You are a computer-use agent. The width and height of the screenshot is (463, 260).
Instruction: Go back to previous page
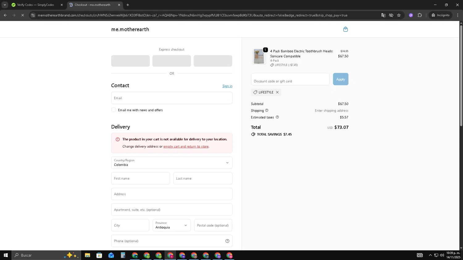[x=5, y=15]
